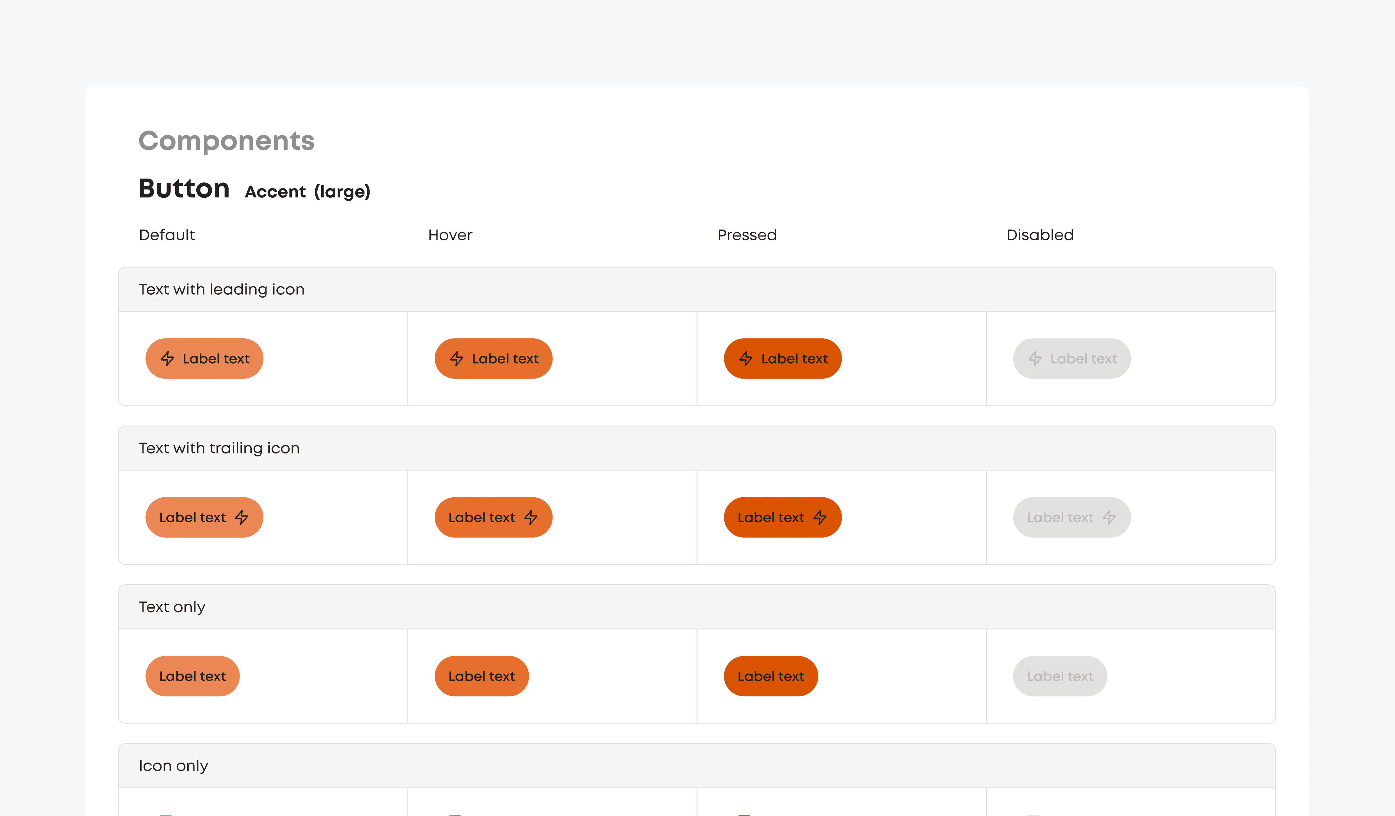Click the 'Icon only' section header
The image size is (1395, 816).
coord(173,766)
